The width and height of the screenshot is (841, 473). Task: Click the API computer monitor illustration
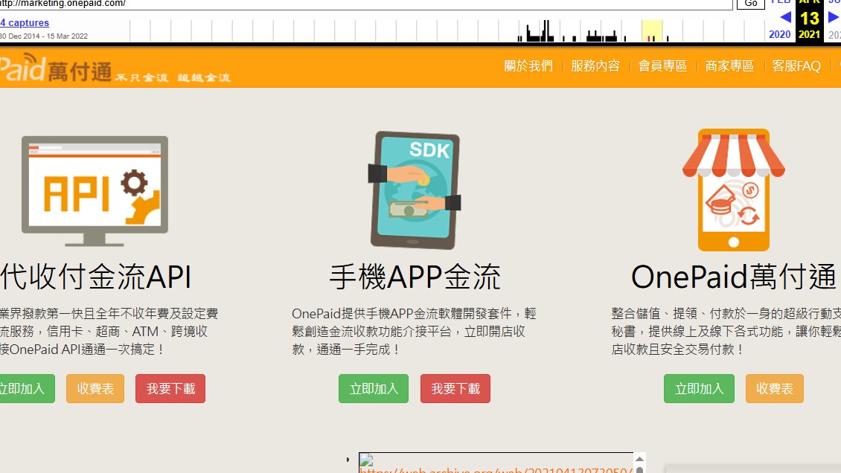[95, 190]
